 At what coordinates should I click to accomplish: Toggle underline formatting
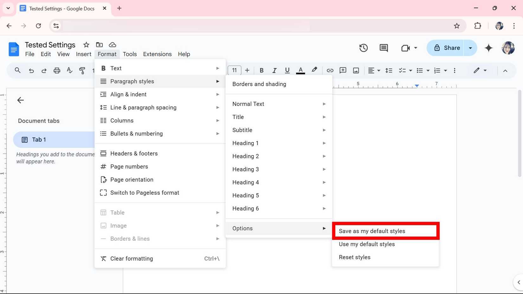(287, 70)
